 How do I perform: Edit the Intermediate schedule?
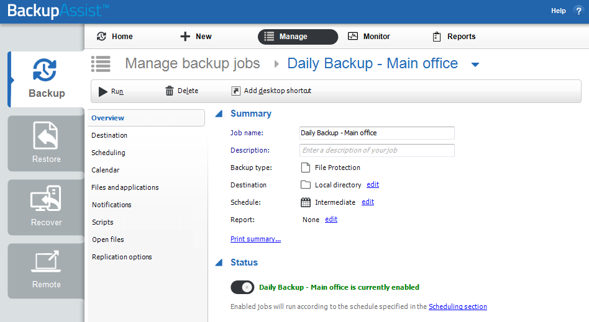(x=368, y=202)
